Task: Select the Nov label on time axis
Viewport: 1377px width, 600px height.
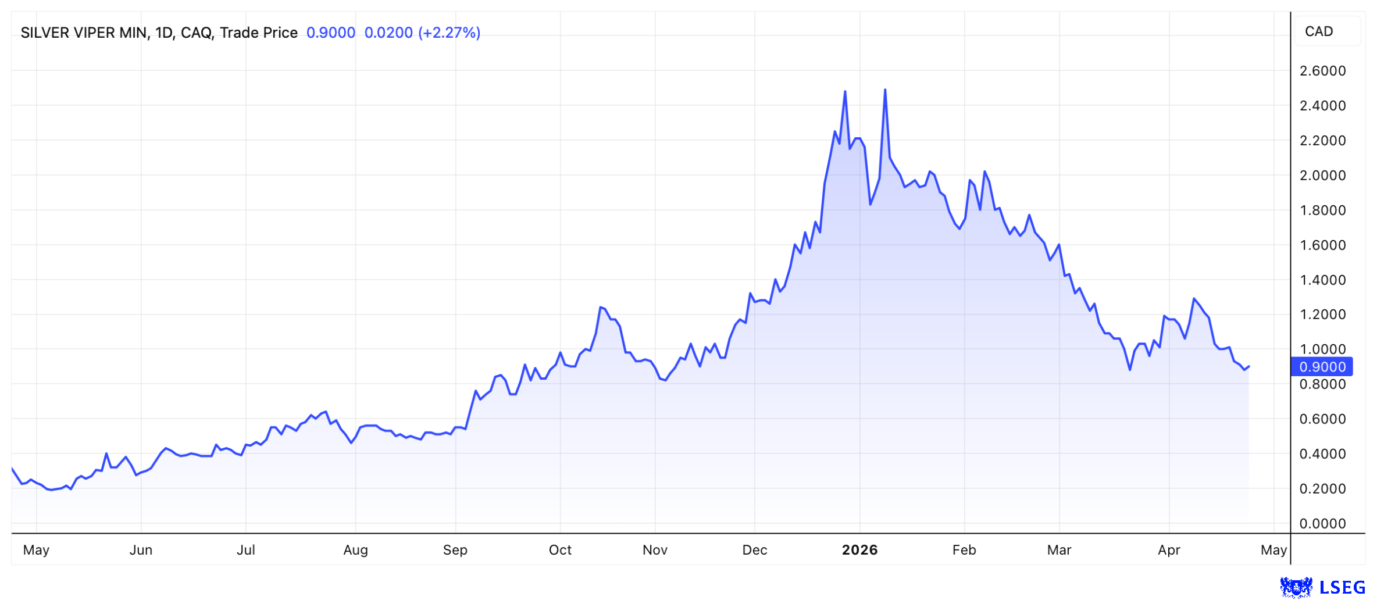Action: [655, 550]
